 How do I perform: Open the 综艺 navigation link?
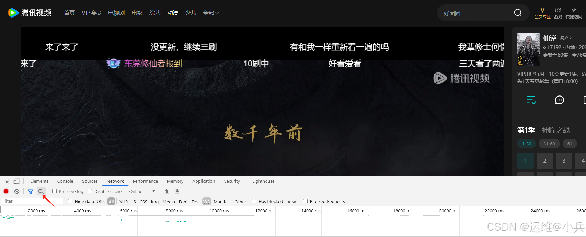pyautogui.click(x=155, y=13)
